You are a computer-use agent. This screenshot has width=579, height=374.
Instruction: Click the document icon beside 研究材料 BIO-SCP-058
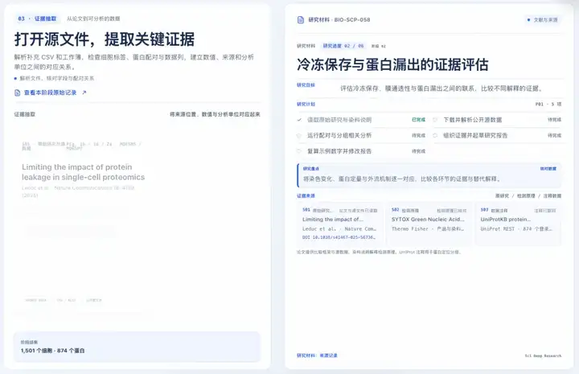[301, 19]
